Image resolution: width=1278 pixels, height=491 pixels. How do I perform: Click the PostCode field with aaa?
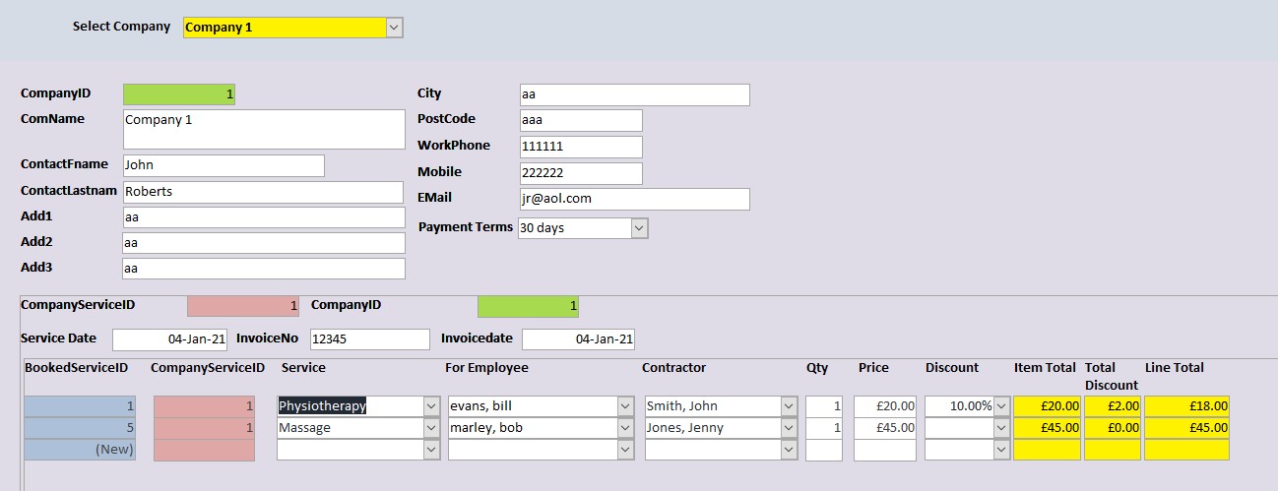click(x=581, y=120)
